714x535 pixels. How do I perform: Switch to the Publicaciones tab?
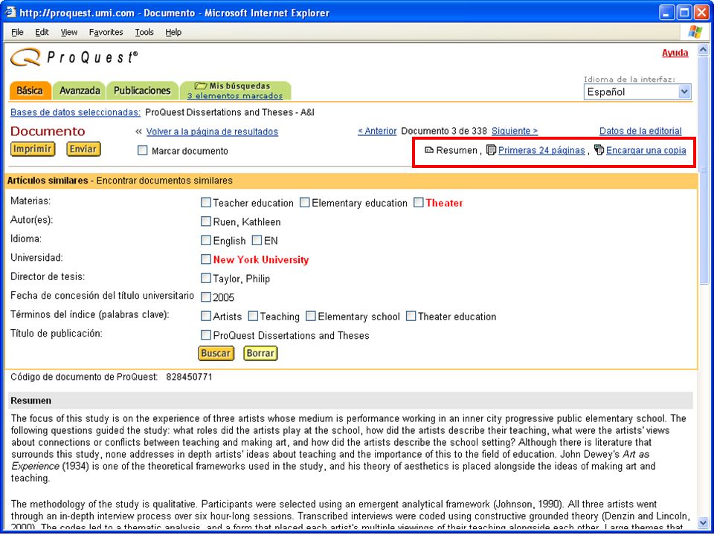(142, 91)
